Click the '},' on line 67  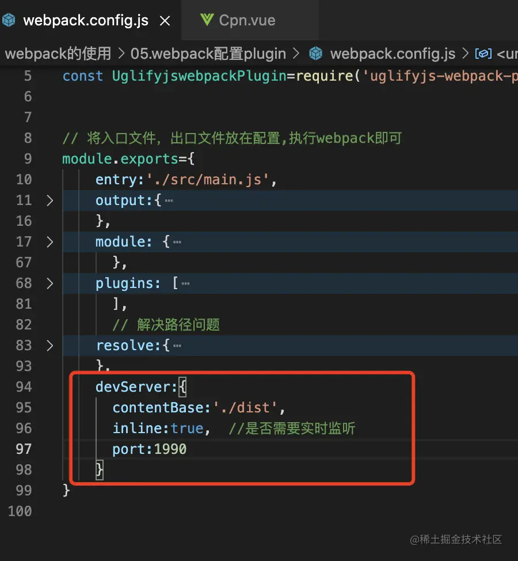[x=120, y=263]
